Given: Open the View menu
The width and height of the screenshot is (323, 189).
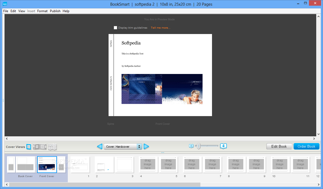Looking at the screenshot, I should point(22,11).
